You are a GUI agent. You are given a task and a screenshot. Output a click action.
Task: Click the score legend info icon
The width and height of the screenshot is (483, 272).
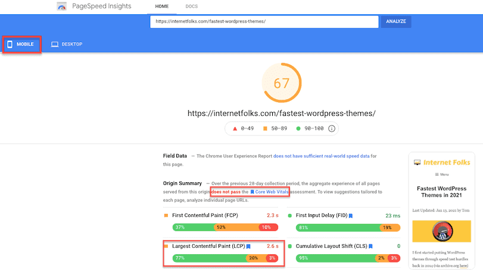click(x=332, y=129)
